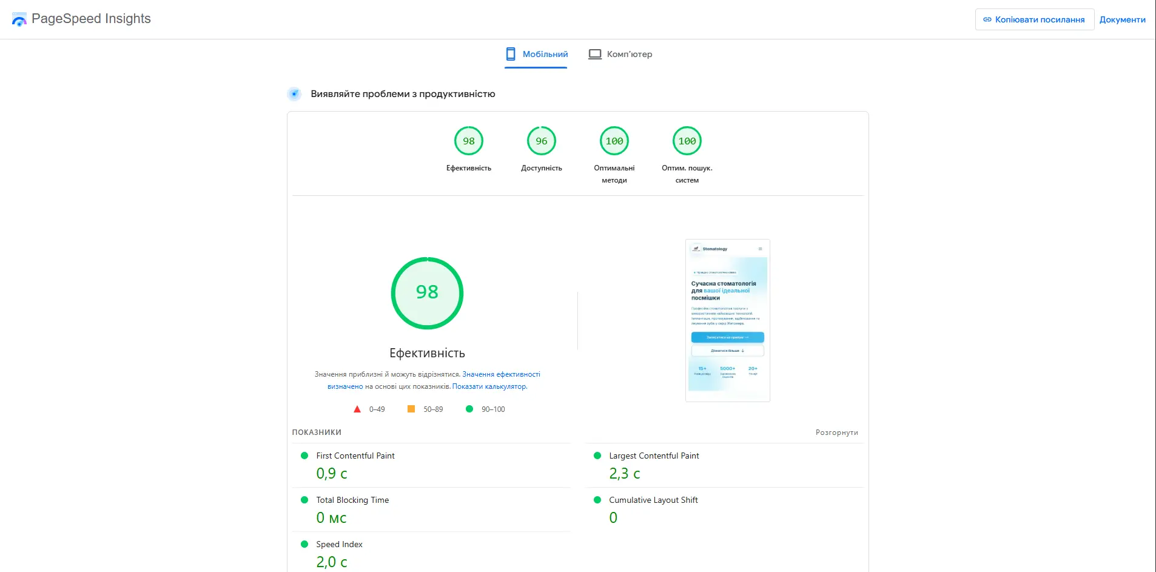Click the green dot beside Cumulative Layout Shift

click(x=597, y=499)
